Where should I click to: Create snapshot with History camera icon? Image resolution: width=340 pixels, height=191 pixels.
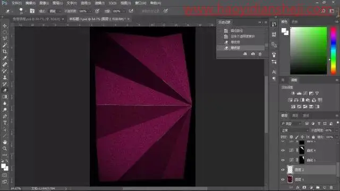tap(253, 54)
